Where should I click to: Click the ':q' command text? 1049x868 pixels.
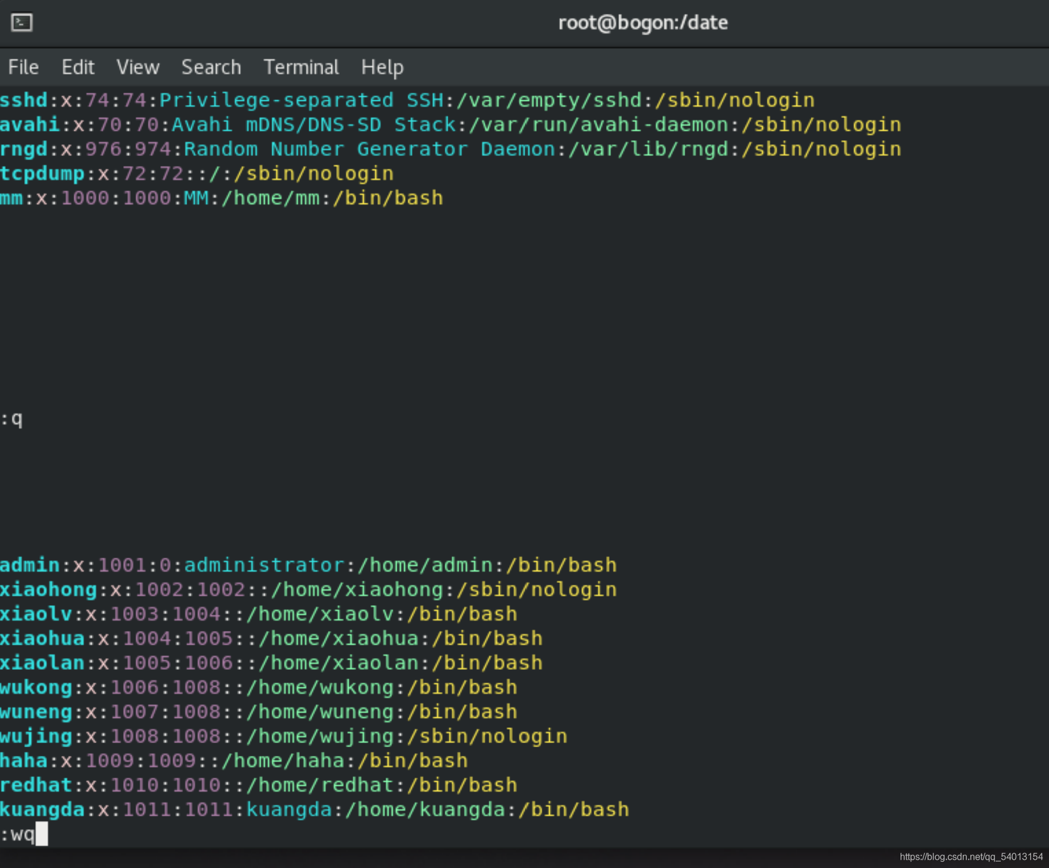coord(12,419)
